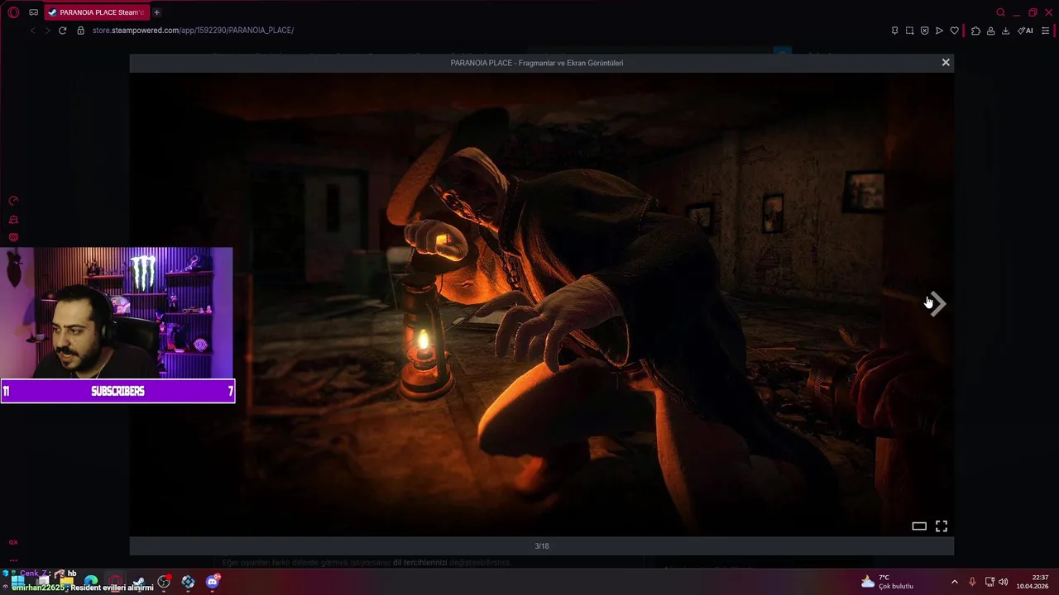1059x595 pixels.
Task: Open browser extensions cube icon
Action: coord(975,31)
